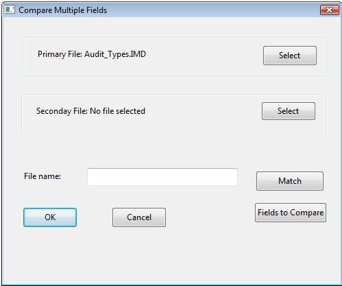Choose a primary file with its Select button
The width and height of the screenshot is (342, 286).
click(290, 56)
